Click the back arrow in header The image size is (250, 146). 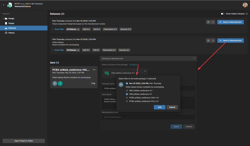tap(4, 5)
